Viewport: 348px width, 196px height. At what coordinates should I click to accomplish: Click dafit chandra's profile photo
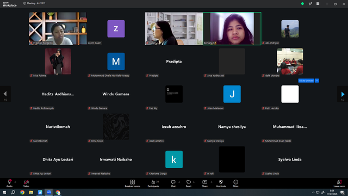(290, 62)
